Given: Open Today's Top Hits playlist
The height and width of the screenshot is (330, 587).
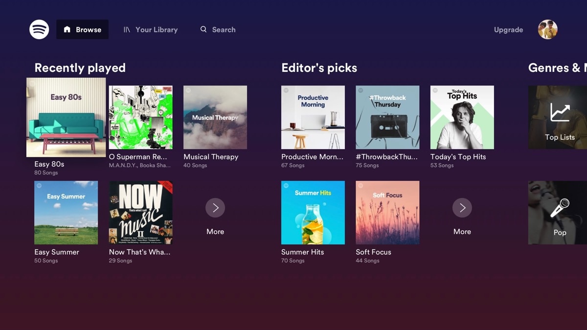Looking at the screenshot, I should (x=462, y=117).
